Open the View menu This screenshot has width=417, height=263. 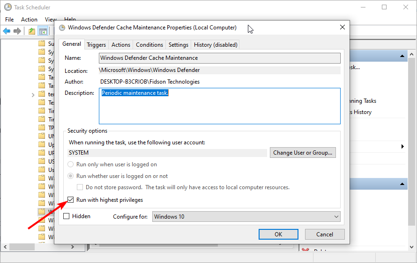pos(50,19)
